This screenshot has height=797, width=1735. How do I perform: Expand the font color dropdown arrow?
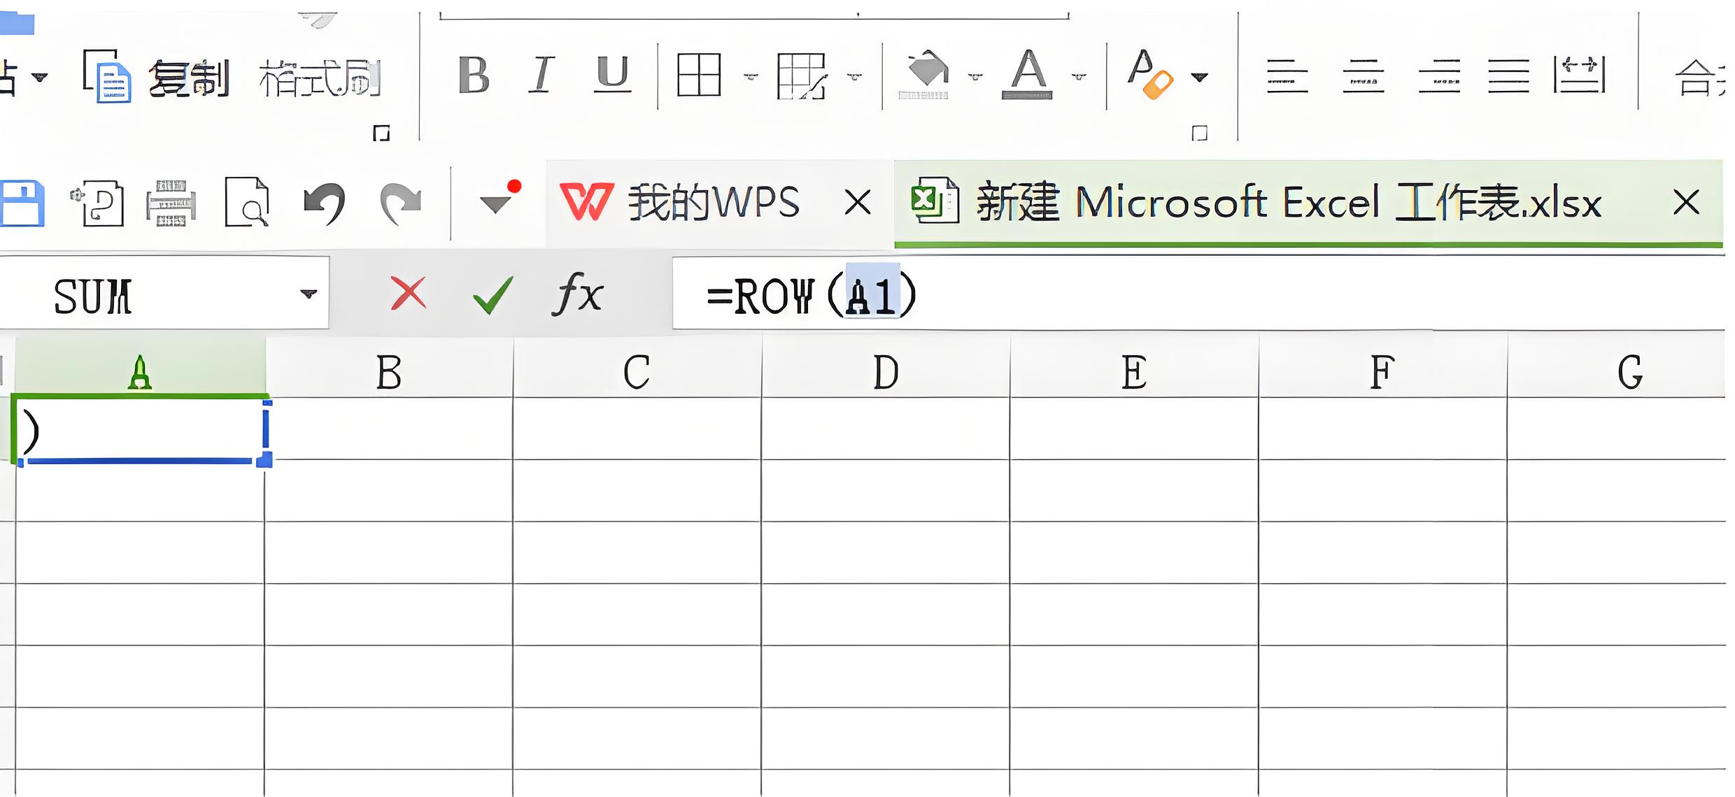coord(1079,76)
